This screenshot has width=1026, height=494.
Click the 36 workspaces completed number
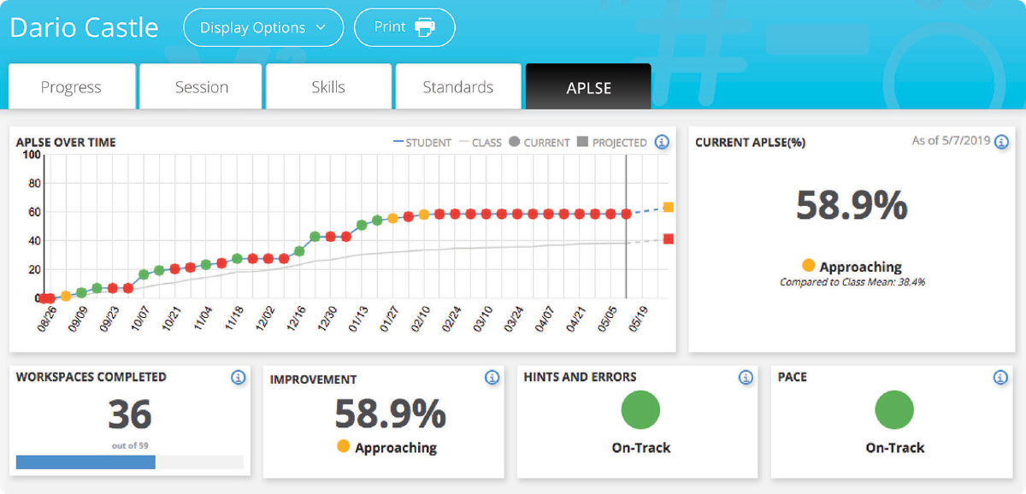(130, 415)
